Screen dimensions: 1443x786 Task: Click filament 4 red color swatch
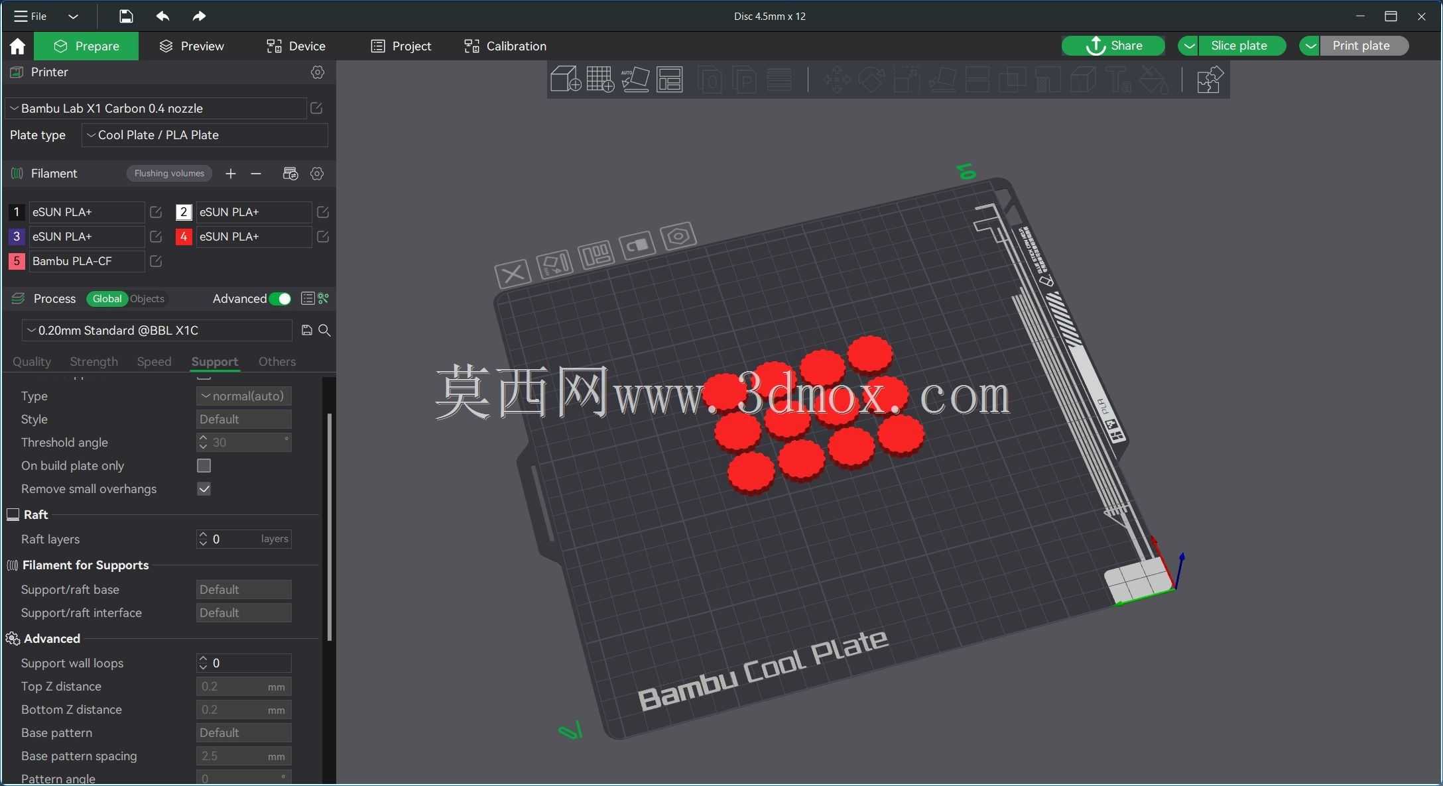184,237
